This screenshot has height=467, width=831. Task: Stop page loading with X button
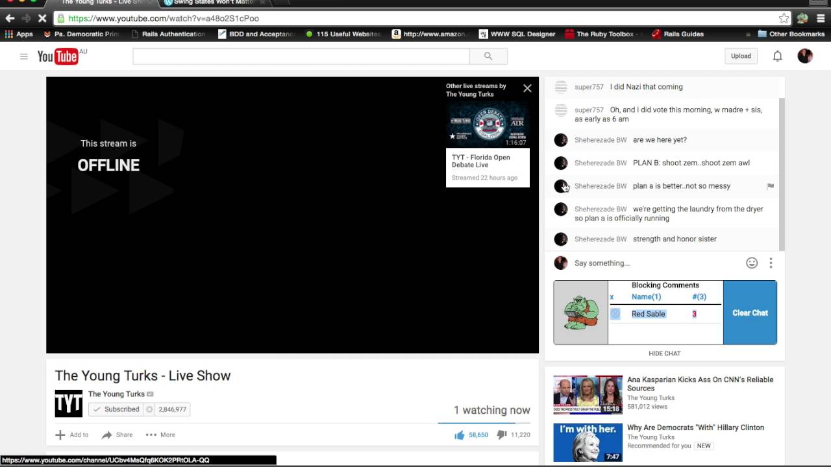click(41, 18)
